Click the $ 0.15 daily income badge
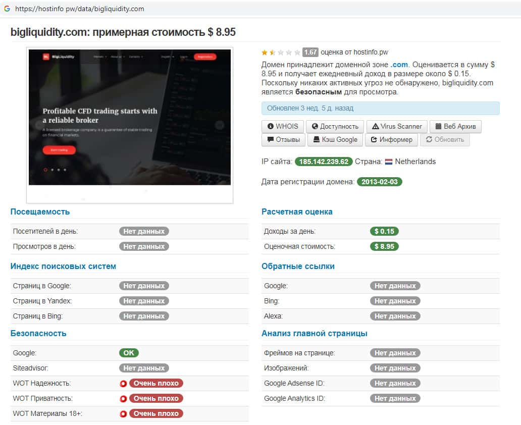 point(384,231)
